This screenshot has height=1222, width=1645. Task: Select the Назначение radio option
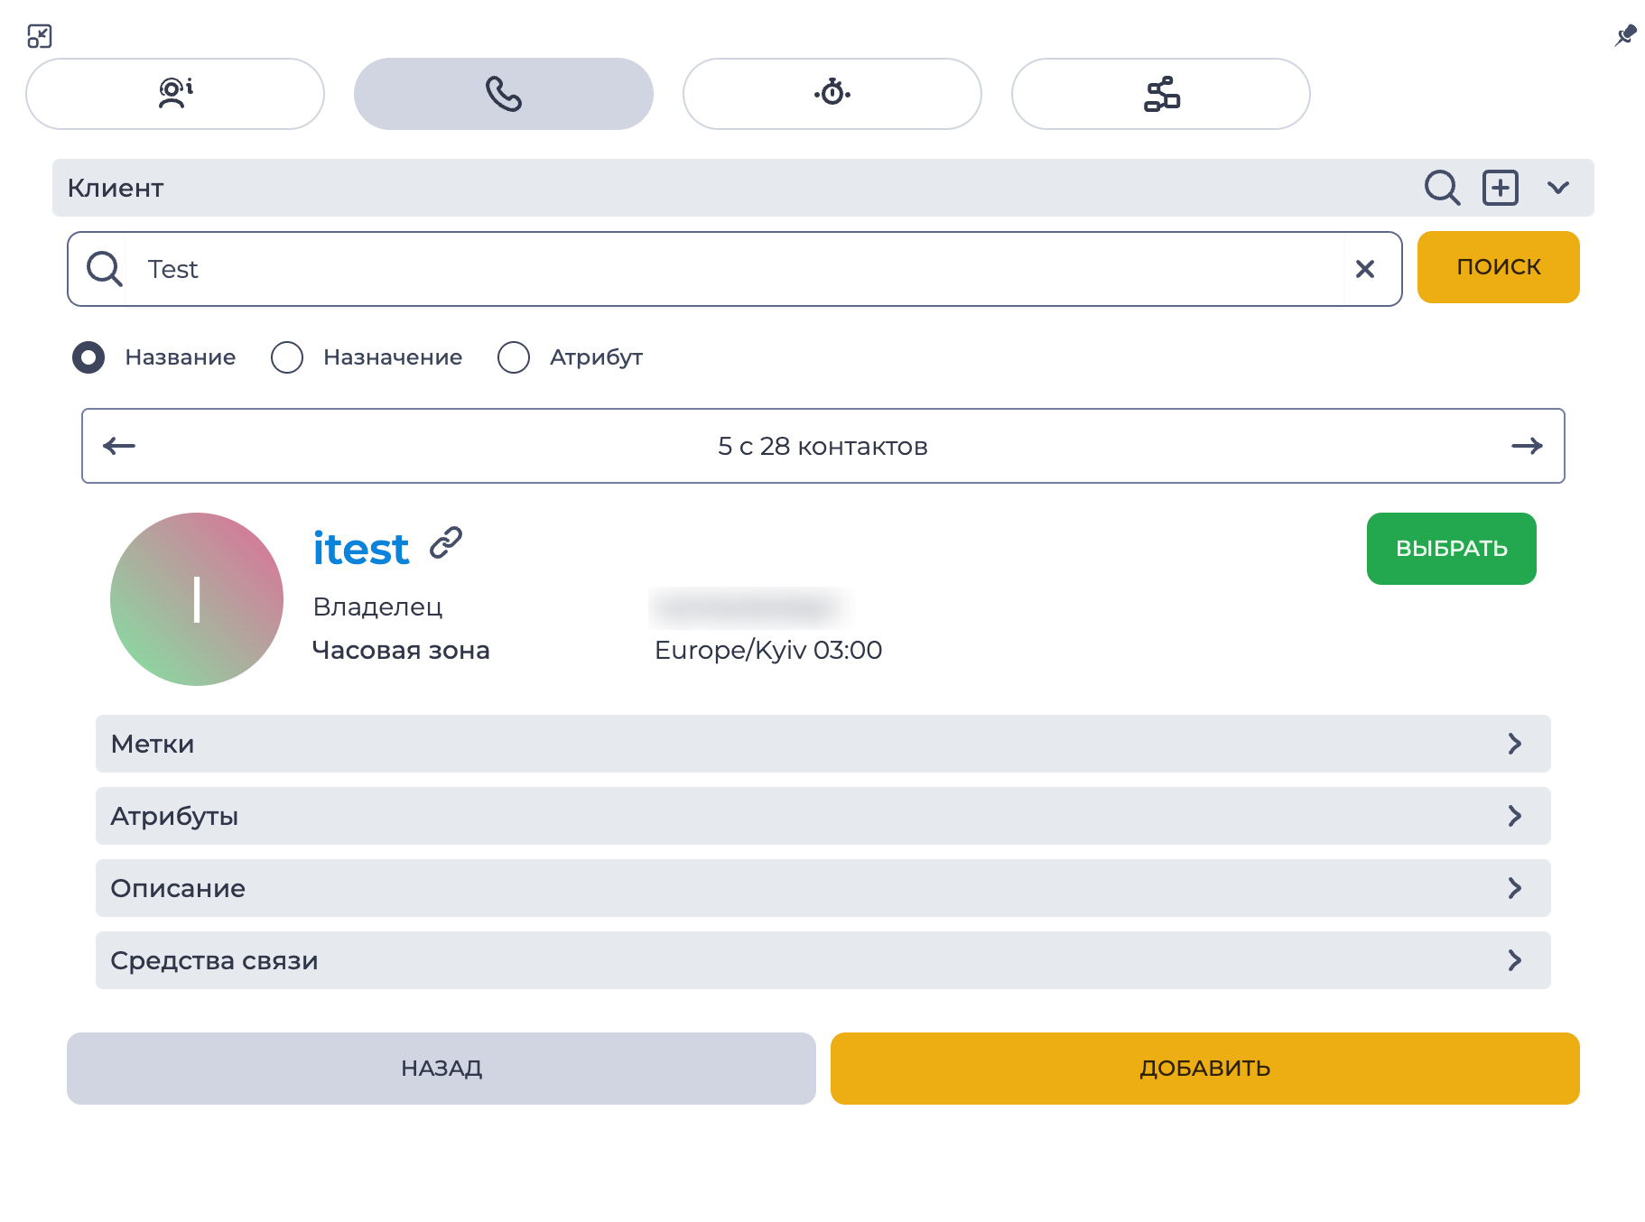tap(287, 357)
